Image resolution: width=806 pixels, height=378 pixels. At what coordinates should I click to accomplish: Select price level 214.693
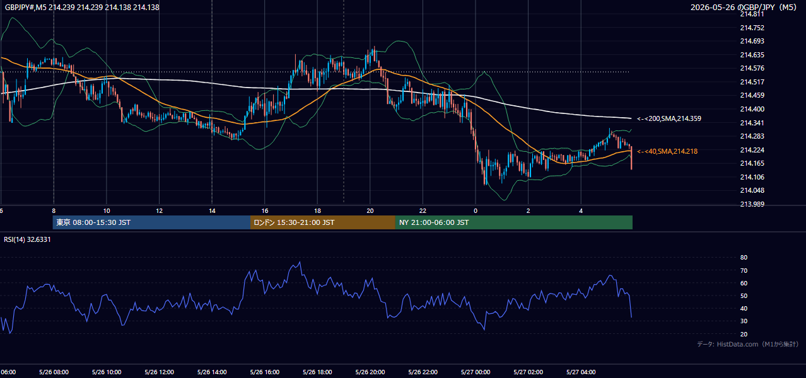pyautogui.click(x=752, y=41)
